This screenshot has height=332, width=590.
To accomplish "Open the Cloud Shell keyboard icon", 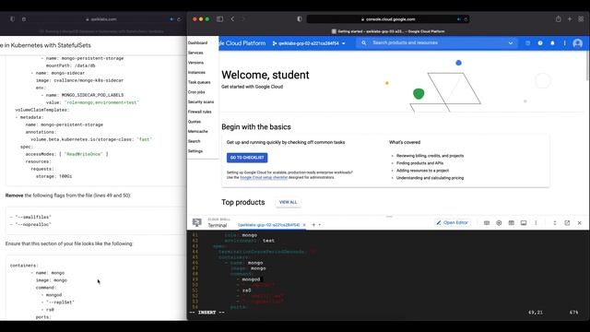I will (487, 223).
